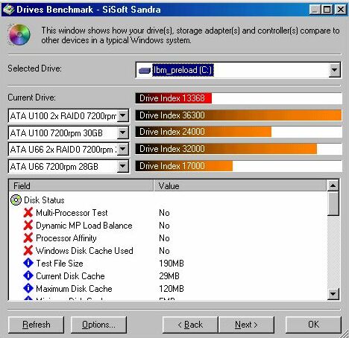Minimize the Drives Benchmark window
Screen dimensions: 349x338
(x=315, y=10)
